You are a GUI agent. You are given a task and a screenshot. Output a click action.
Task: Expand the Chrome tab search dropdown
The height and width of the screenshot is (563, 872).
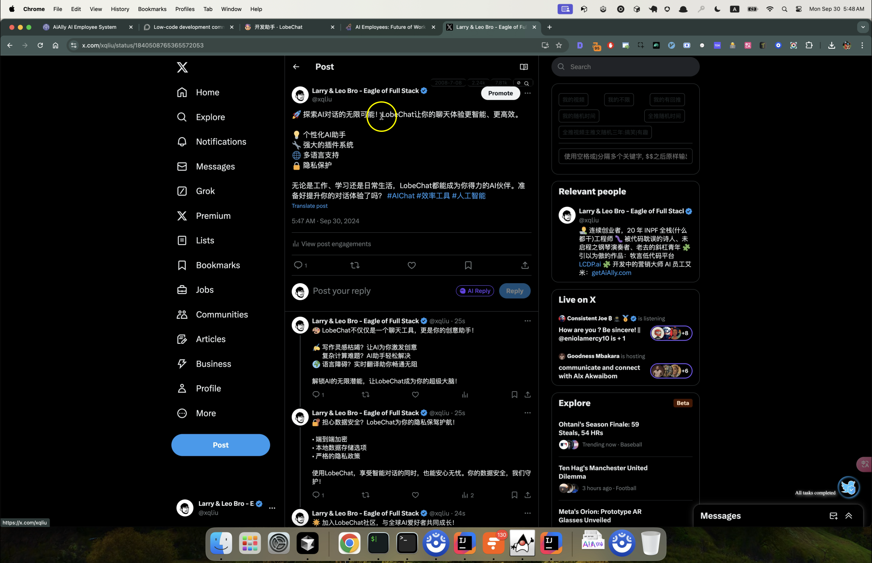coord(863,27)
